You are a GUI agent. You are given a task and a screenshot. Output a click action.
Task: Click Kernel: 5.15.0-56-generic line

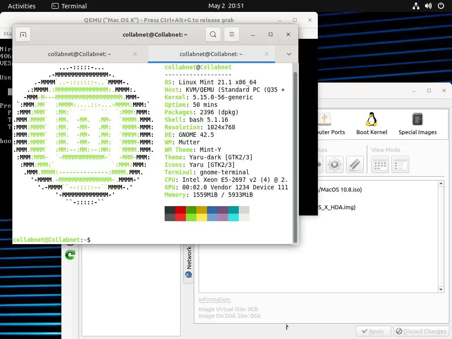click(x=209, y=97)
